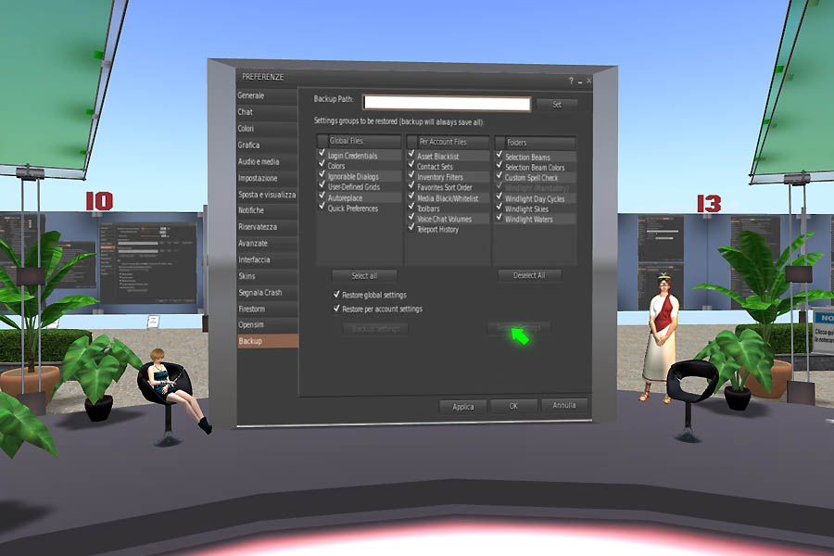Viewport: 834px width, 556px height.
Task: Toggle Quick Preferences checkbox
Action: [322, 208]
